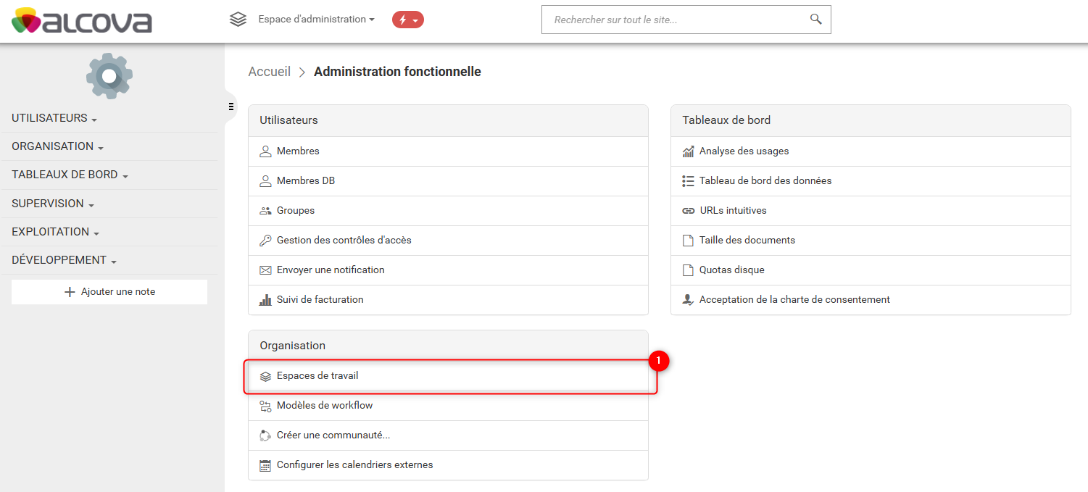Expand the DÉVELOPPEMENT sidebar menu
This screenshot has height=492, width=1088.
coord(64,260)
